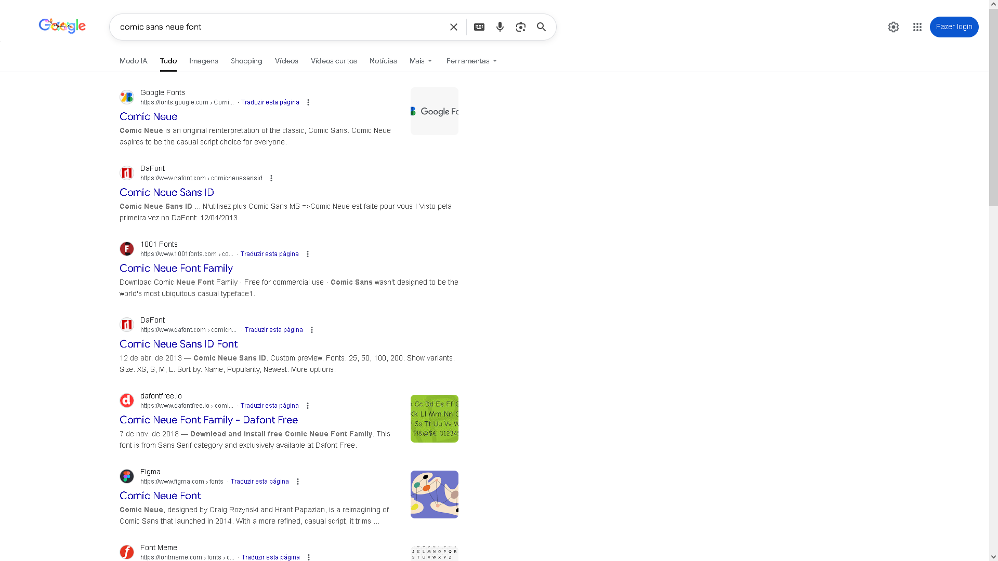Open the dafontfree.io green alphabet thumbnail

434,419
